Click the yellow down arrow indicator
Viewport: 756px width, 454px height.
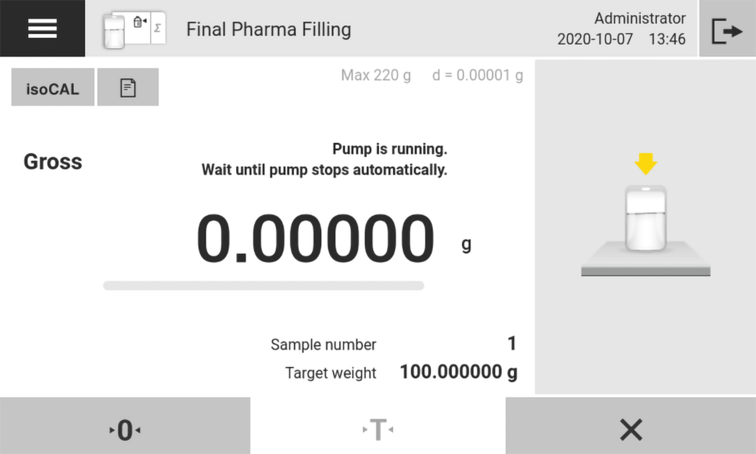(x=646, y=164)
